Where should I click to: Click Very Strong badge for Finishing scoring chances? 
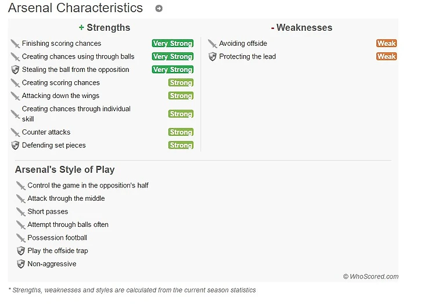pos(173,44)
